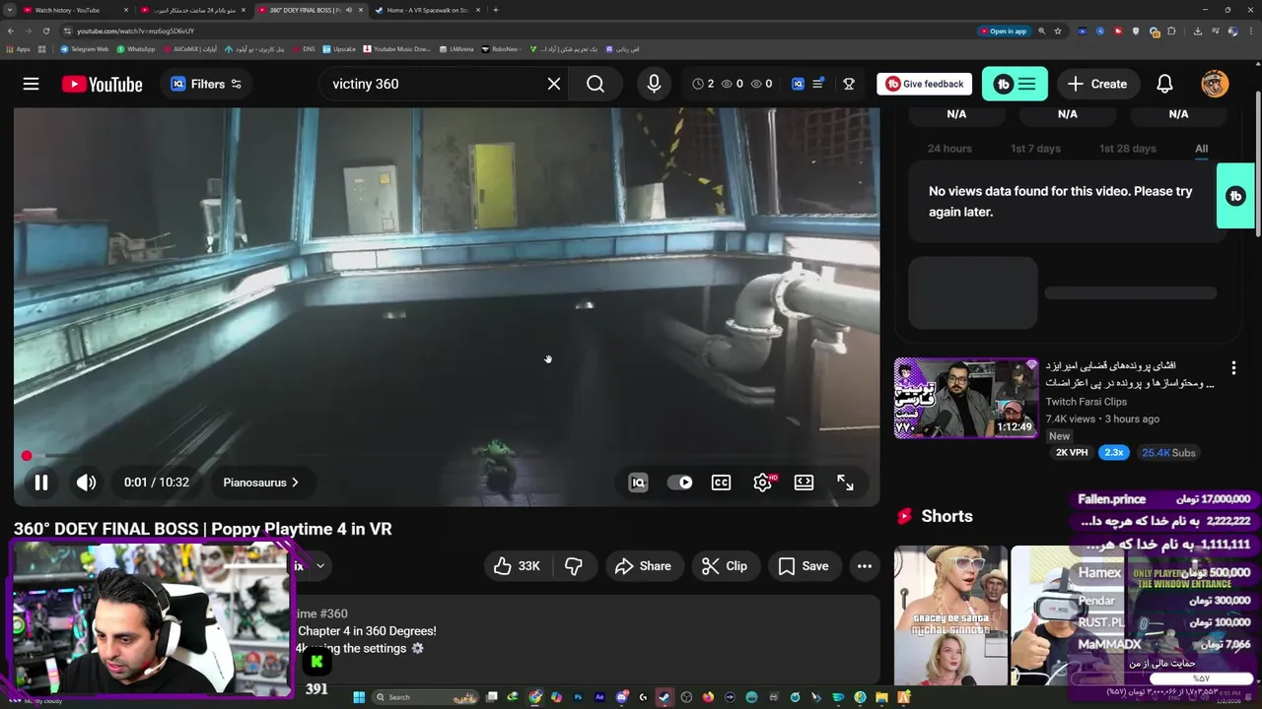Viewport: 1262px width, 709px height.
Task: Open Telegram Web bookmark
Action: click(84, 48)
